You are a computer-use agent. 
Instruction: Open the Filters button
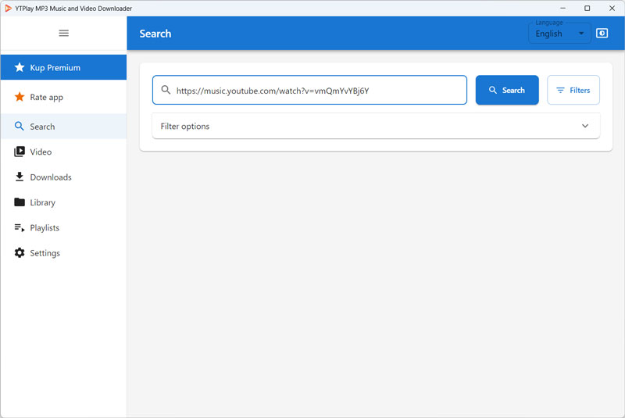tap(573, 90)
